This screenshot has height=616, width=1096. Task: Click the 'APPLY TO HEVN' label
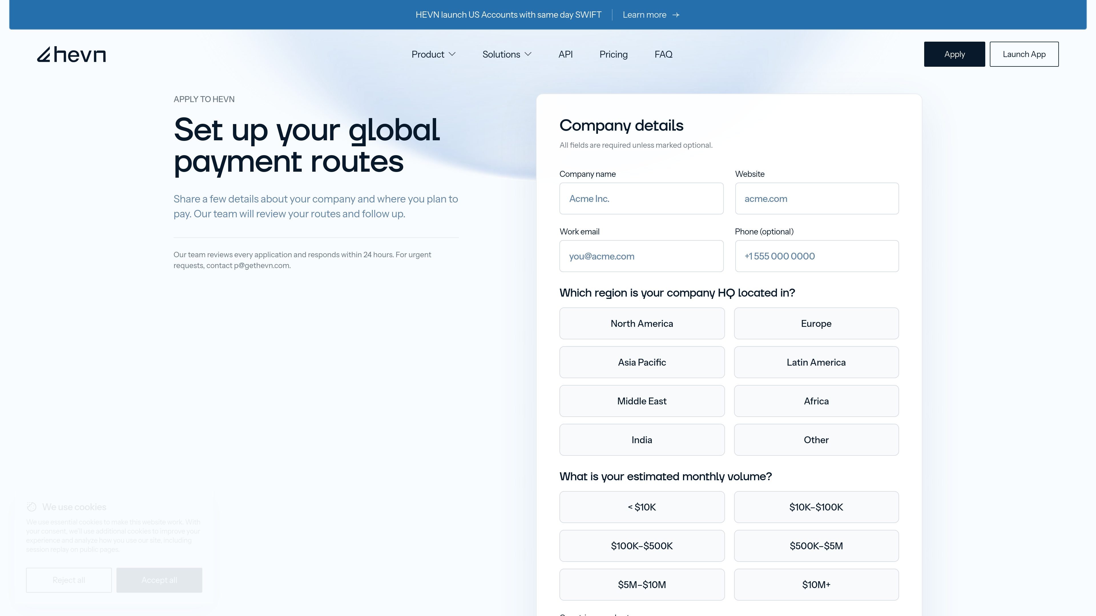(204, 99)
